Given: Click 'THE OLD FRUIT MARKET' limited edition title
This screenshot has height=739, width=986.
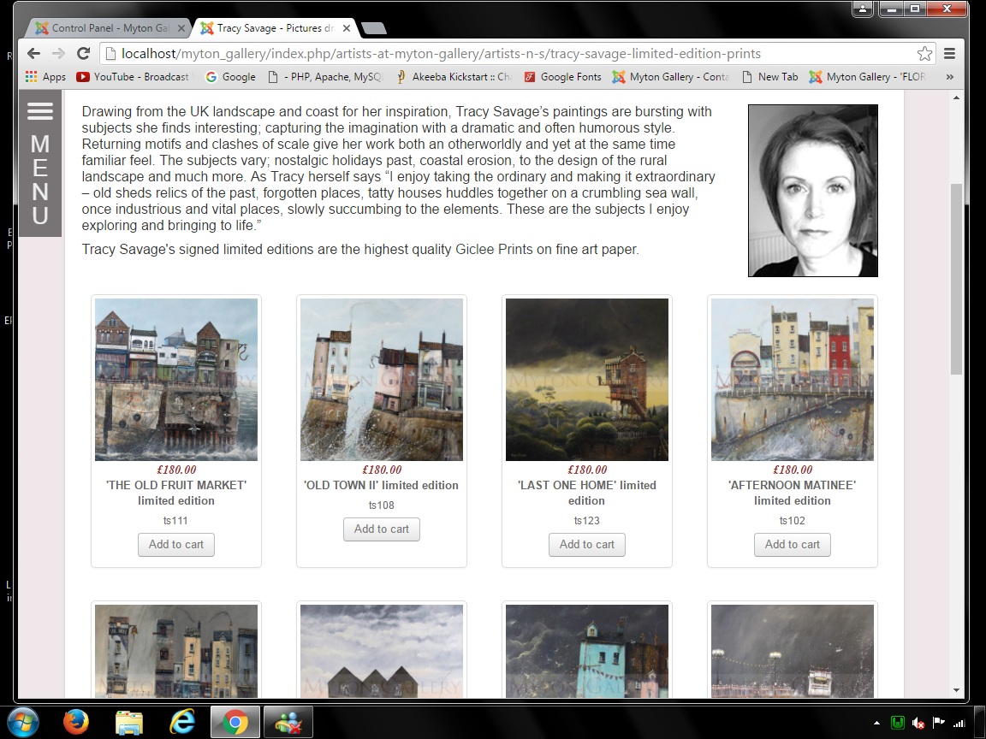Looking at the screenshot, I should (x=176, y=493).
